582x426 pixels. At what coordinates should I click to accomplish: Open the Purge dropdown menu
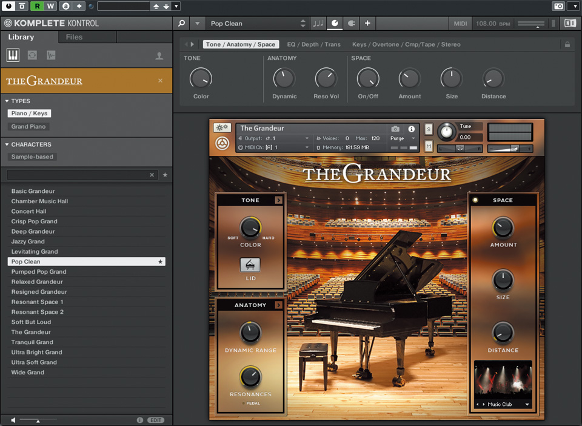(x=403, y=138)
